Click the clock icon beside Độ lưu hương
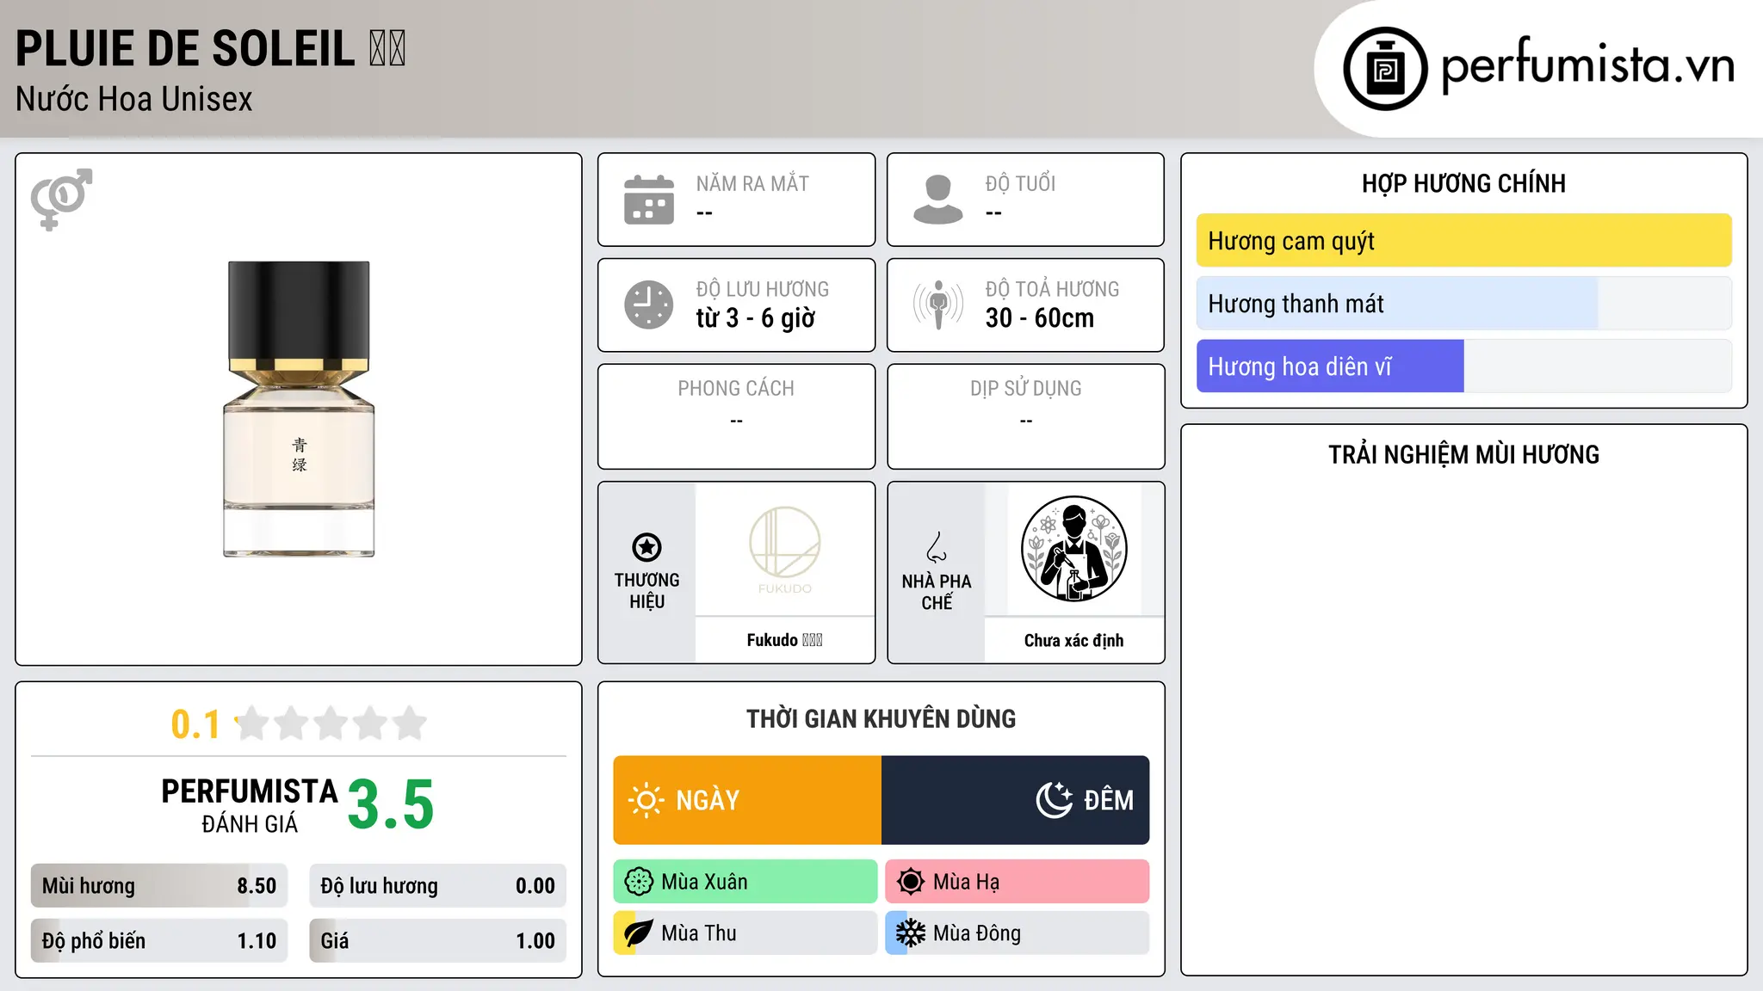Viewport: 1763px width, 991px height. coord(649,305)
